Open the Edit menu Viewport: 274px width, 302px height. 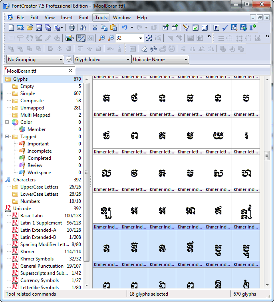pos(34,18)
